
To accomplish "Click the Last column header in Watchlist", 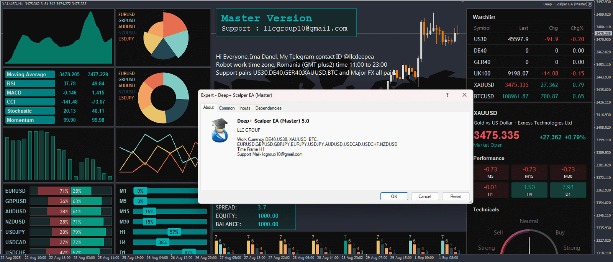I will (x=523, y=28).
